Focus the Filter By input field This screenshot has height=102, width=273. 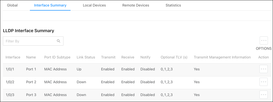pyautogui.click(x=33, y=41)
